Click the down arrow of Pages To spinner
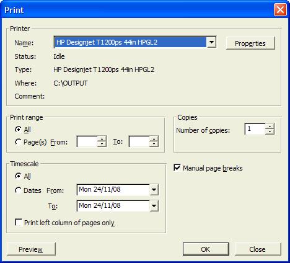 154,144
